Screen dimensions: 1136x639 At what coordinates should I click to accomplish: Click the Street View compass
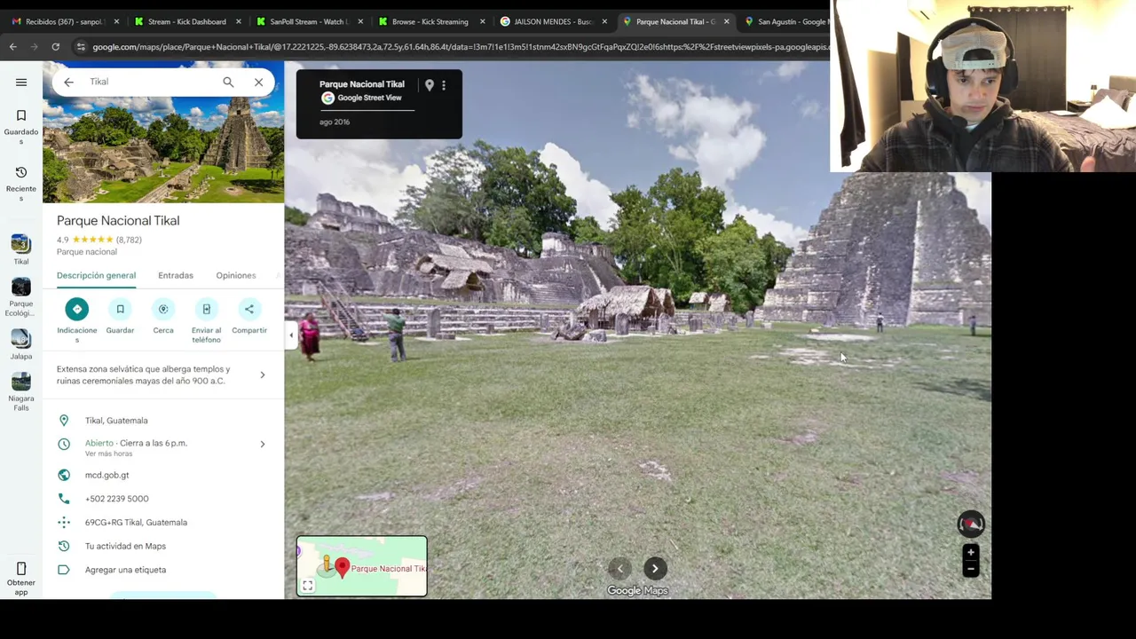point(971,524)
